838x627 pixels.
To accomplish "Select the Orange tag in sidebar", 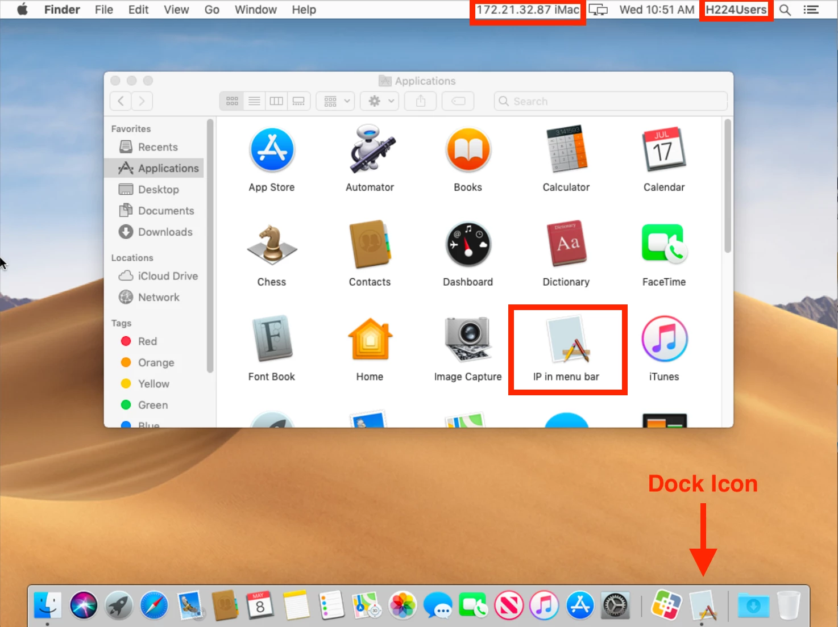I will [x=154, y=362].
